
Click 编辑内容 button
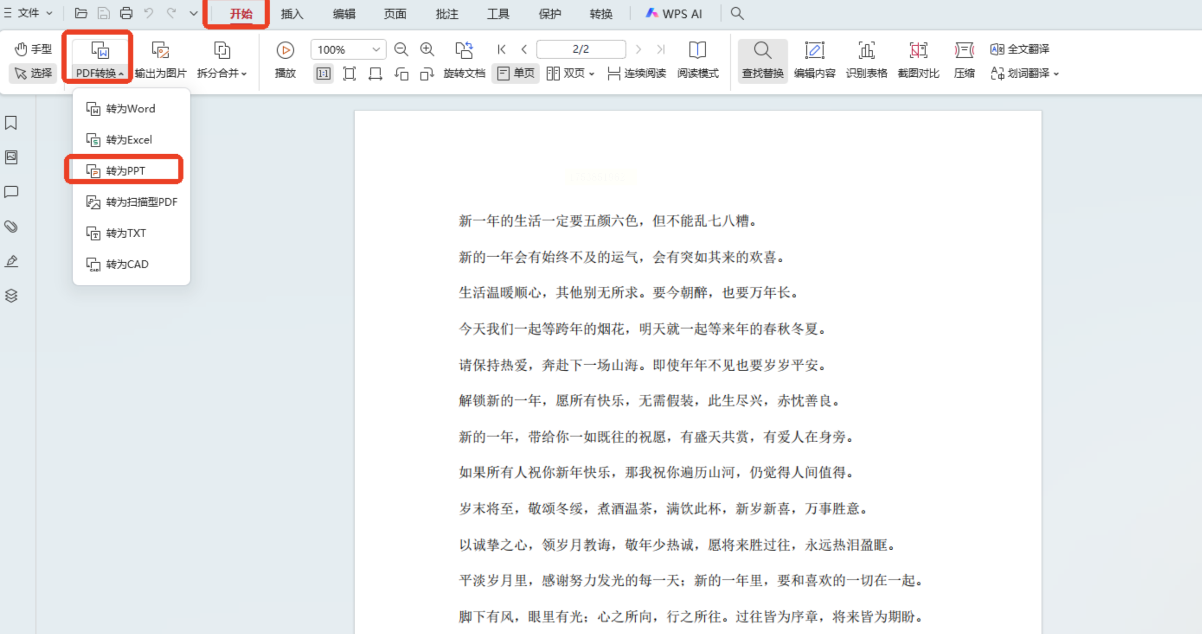814,61
